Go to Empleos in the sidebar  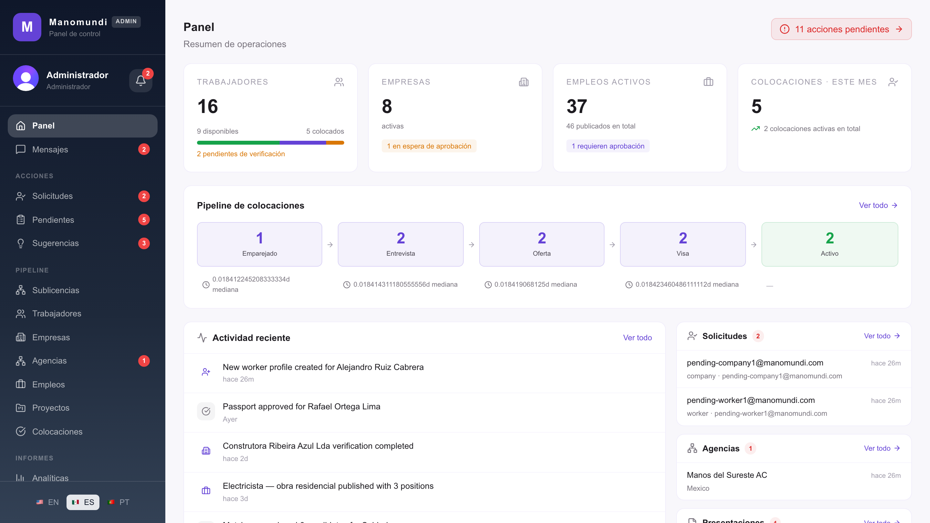tap(83, 385)
